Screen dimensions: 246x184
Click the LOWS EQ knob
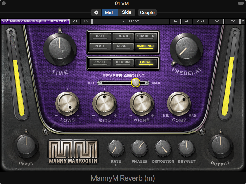tap(67, 104)
